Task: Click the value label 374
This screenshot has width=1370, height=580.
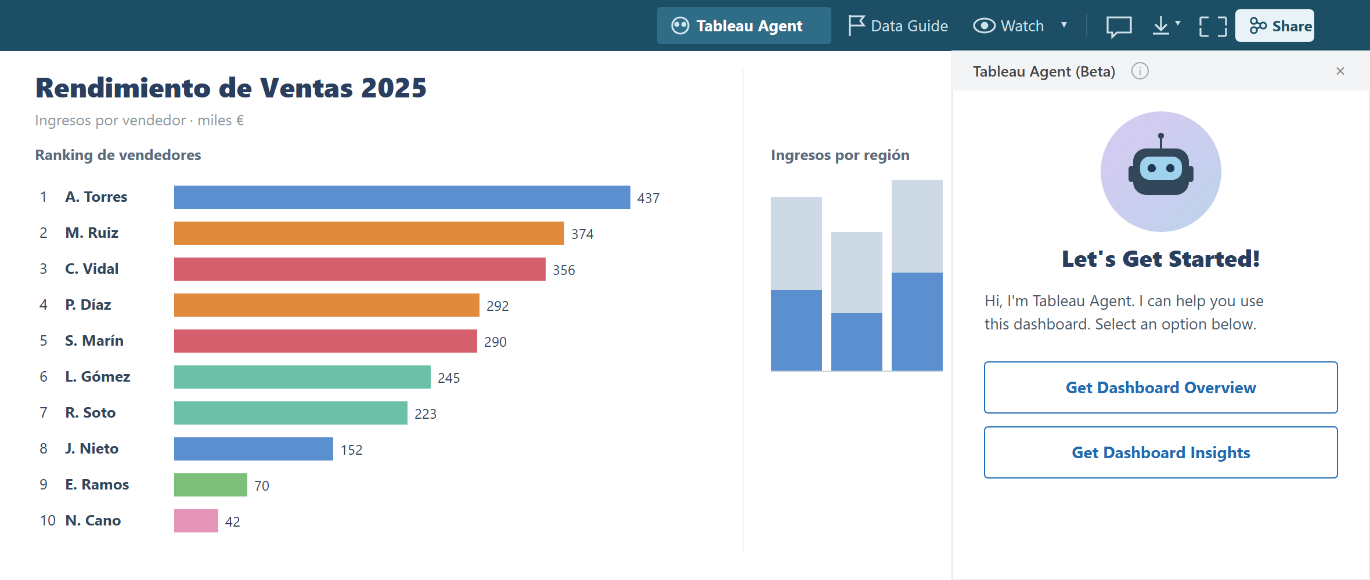Action: [582, 234]
